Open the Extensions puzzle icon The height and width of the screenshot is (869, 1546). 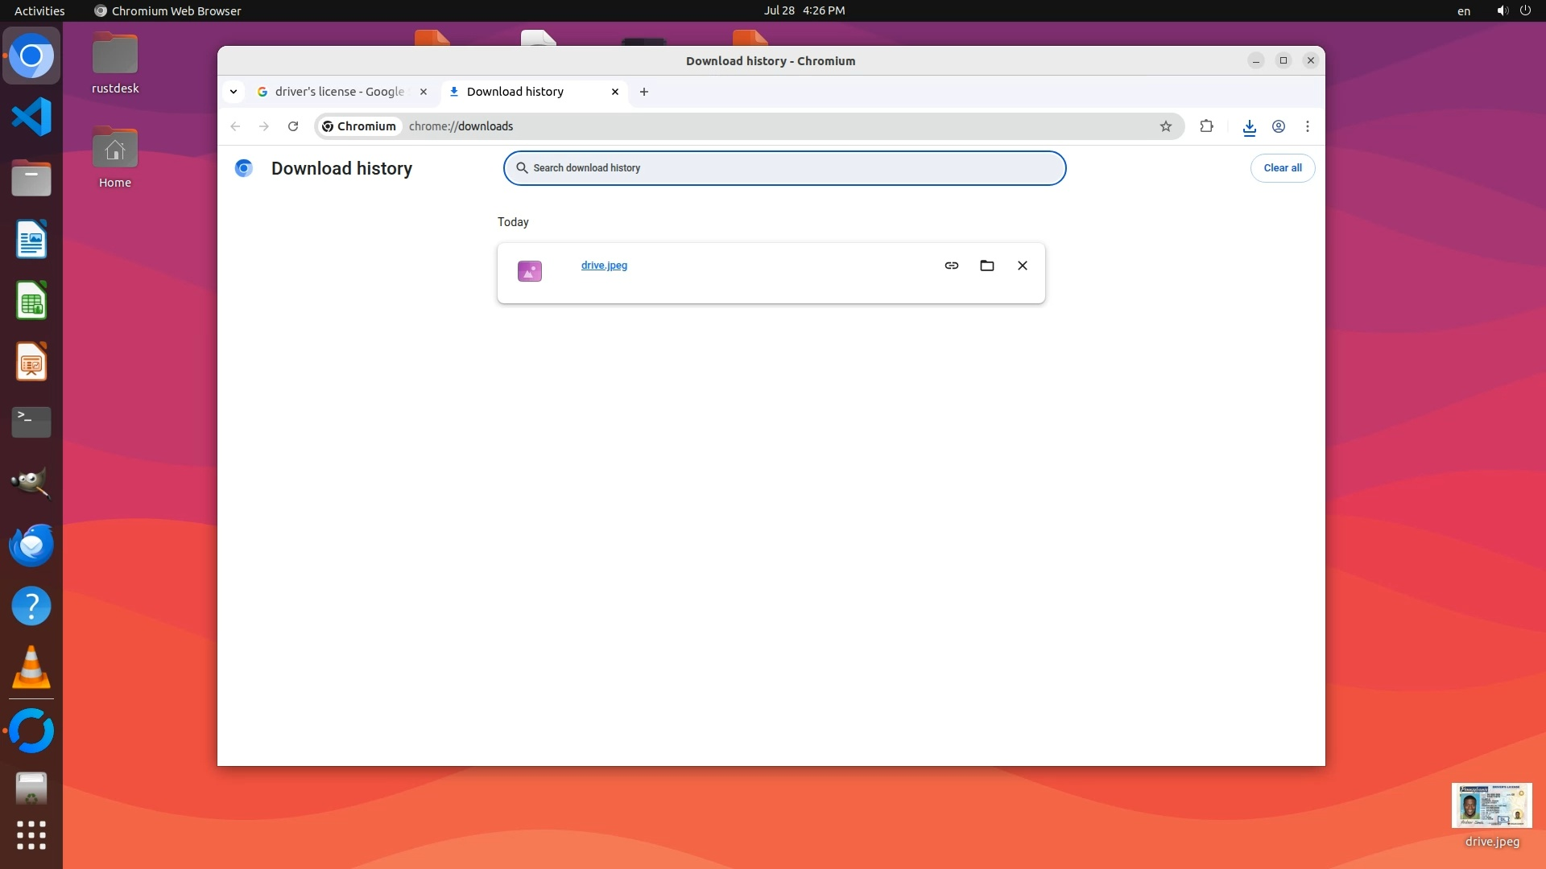tap(1206, 126)
